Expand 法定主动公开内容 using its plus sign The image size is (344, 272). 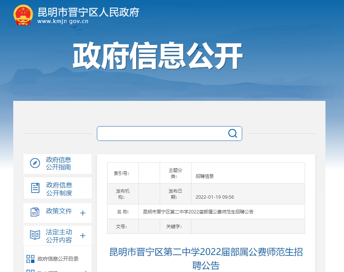pyautogui.click(x=83, y=236)
